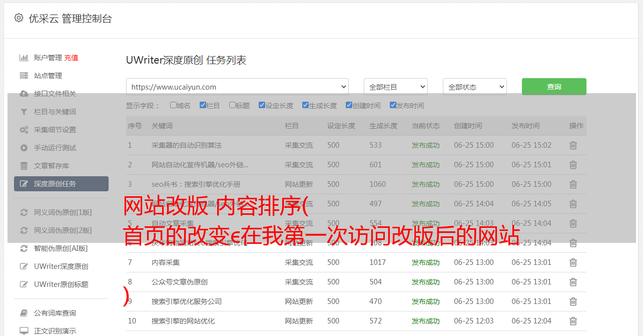643x336 pixels.
Task: Delete row 网站自动化宣传机器/seo外链
Action: [x=573, y=165]
